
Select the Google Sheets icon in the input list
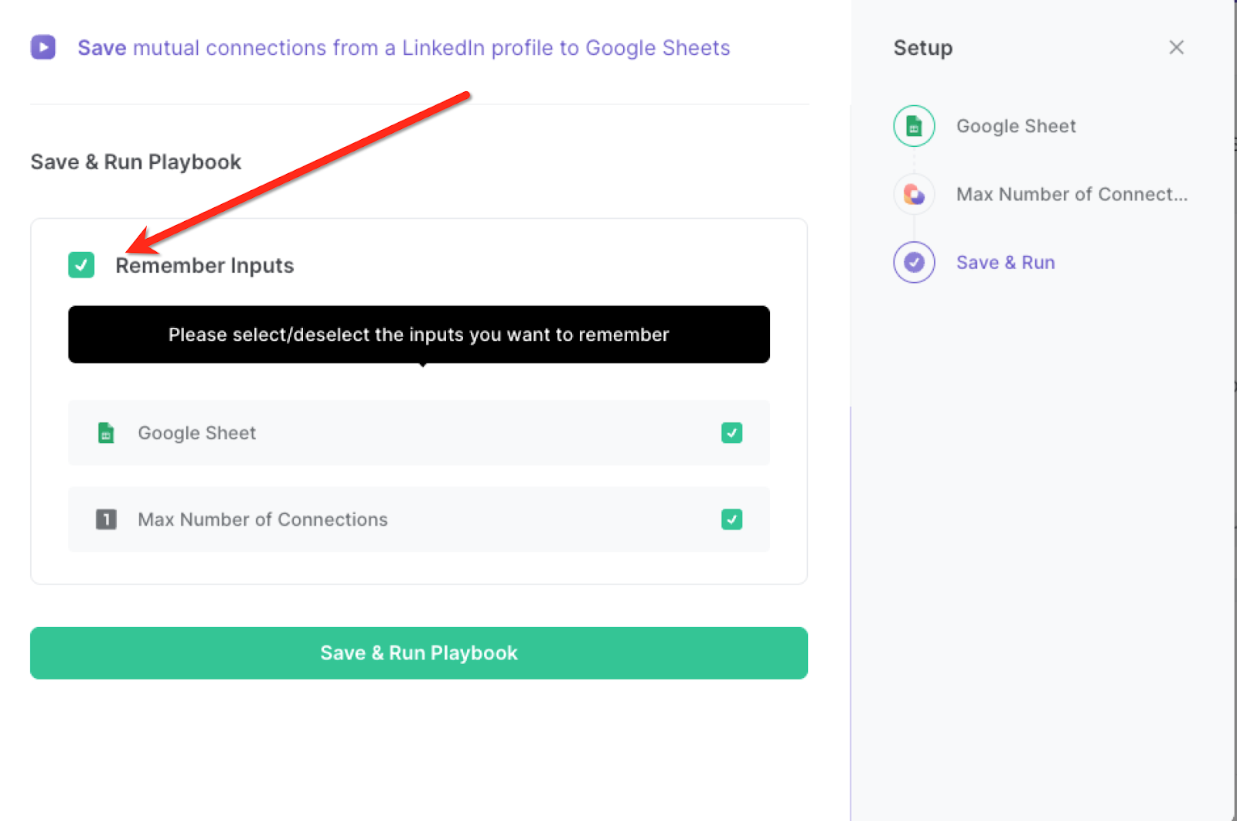[x=106, y=433]
